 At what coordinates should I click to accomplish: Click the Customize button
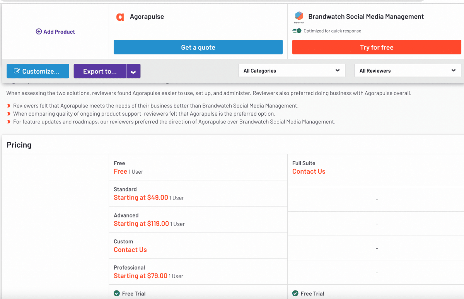(x=38, y=71)
